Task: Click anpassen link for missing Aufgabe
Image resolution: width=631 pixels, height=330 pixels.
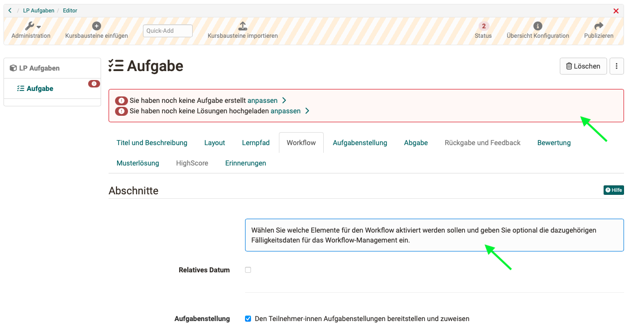Action: pyautogui.click(x=262, y=100)
